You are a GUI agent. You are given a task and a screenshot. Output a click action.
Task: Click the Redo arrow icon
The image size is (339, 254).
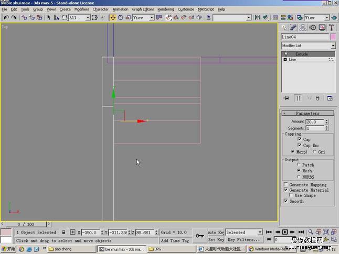pyautogui.click(x=14, y=17)
